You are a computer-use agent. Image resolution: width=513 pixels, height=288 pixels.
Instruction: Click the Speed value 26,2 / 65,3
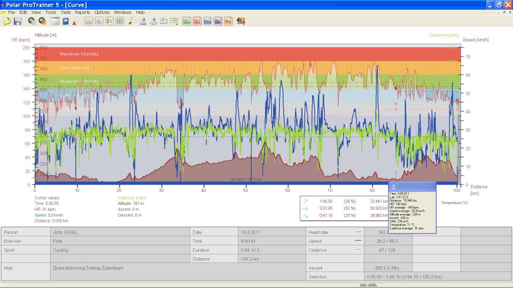click(x=387, y=241)
